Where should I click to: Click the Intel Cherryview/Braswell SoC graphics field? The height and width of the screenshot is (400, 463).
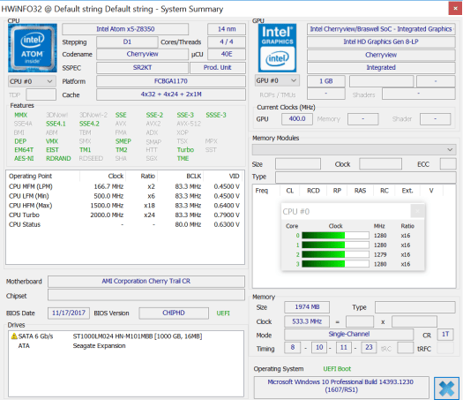[381, 29]
